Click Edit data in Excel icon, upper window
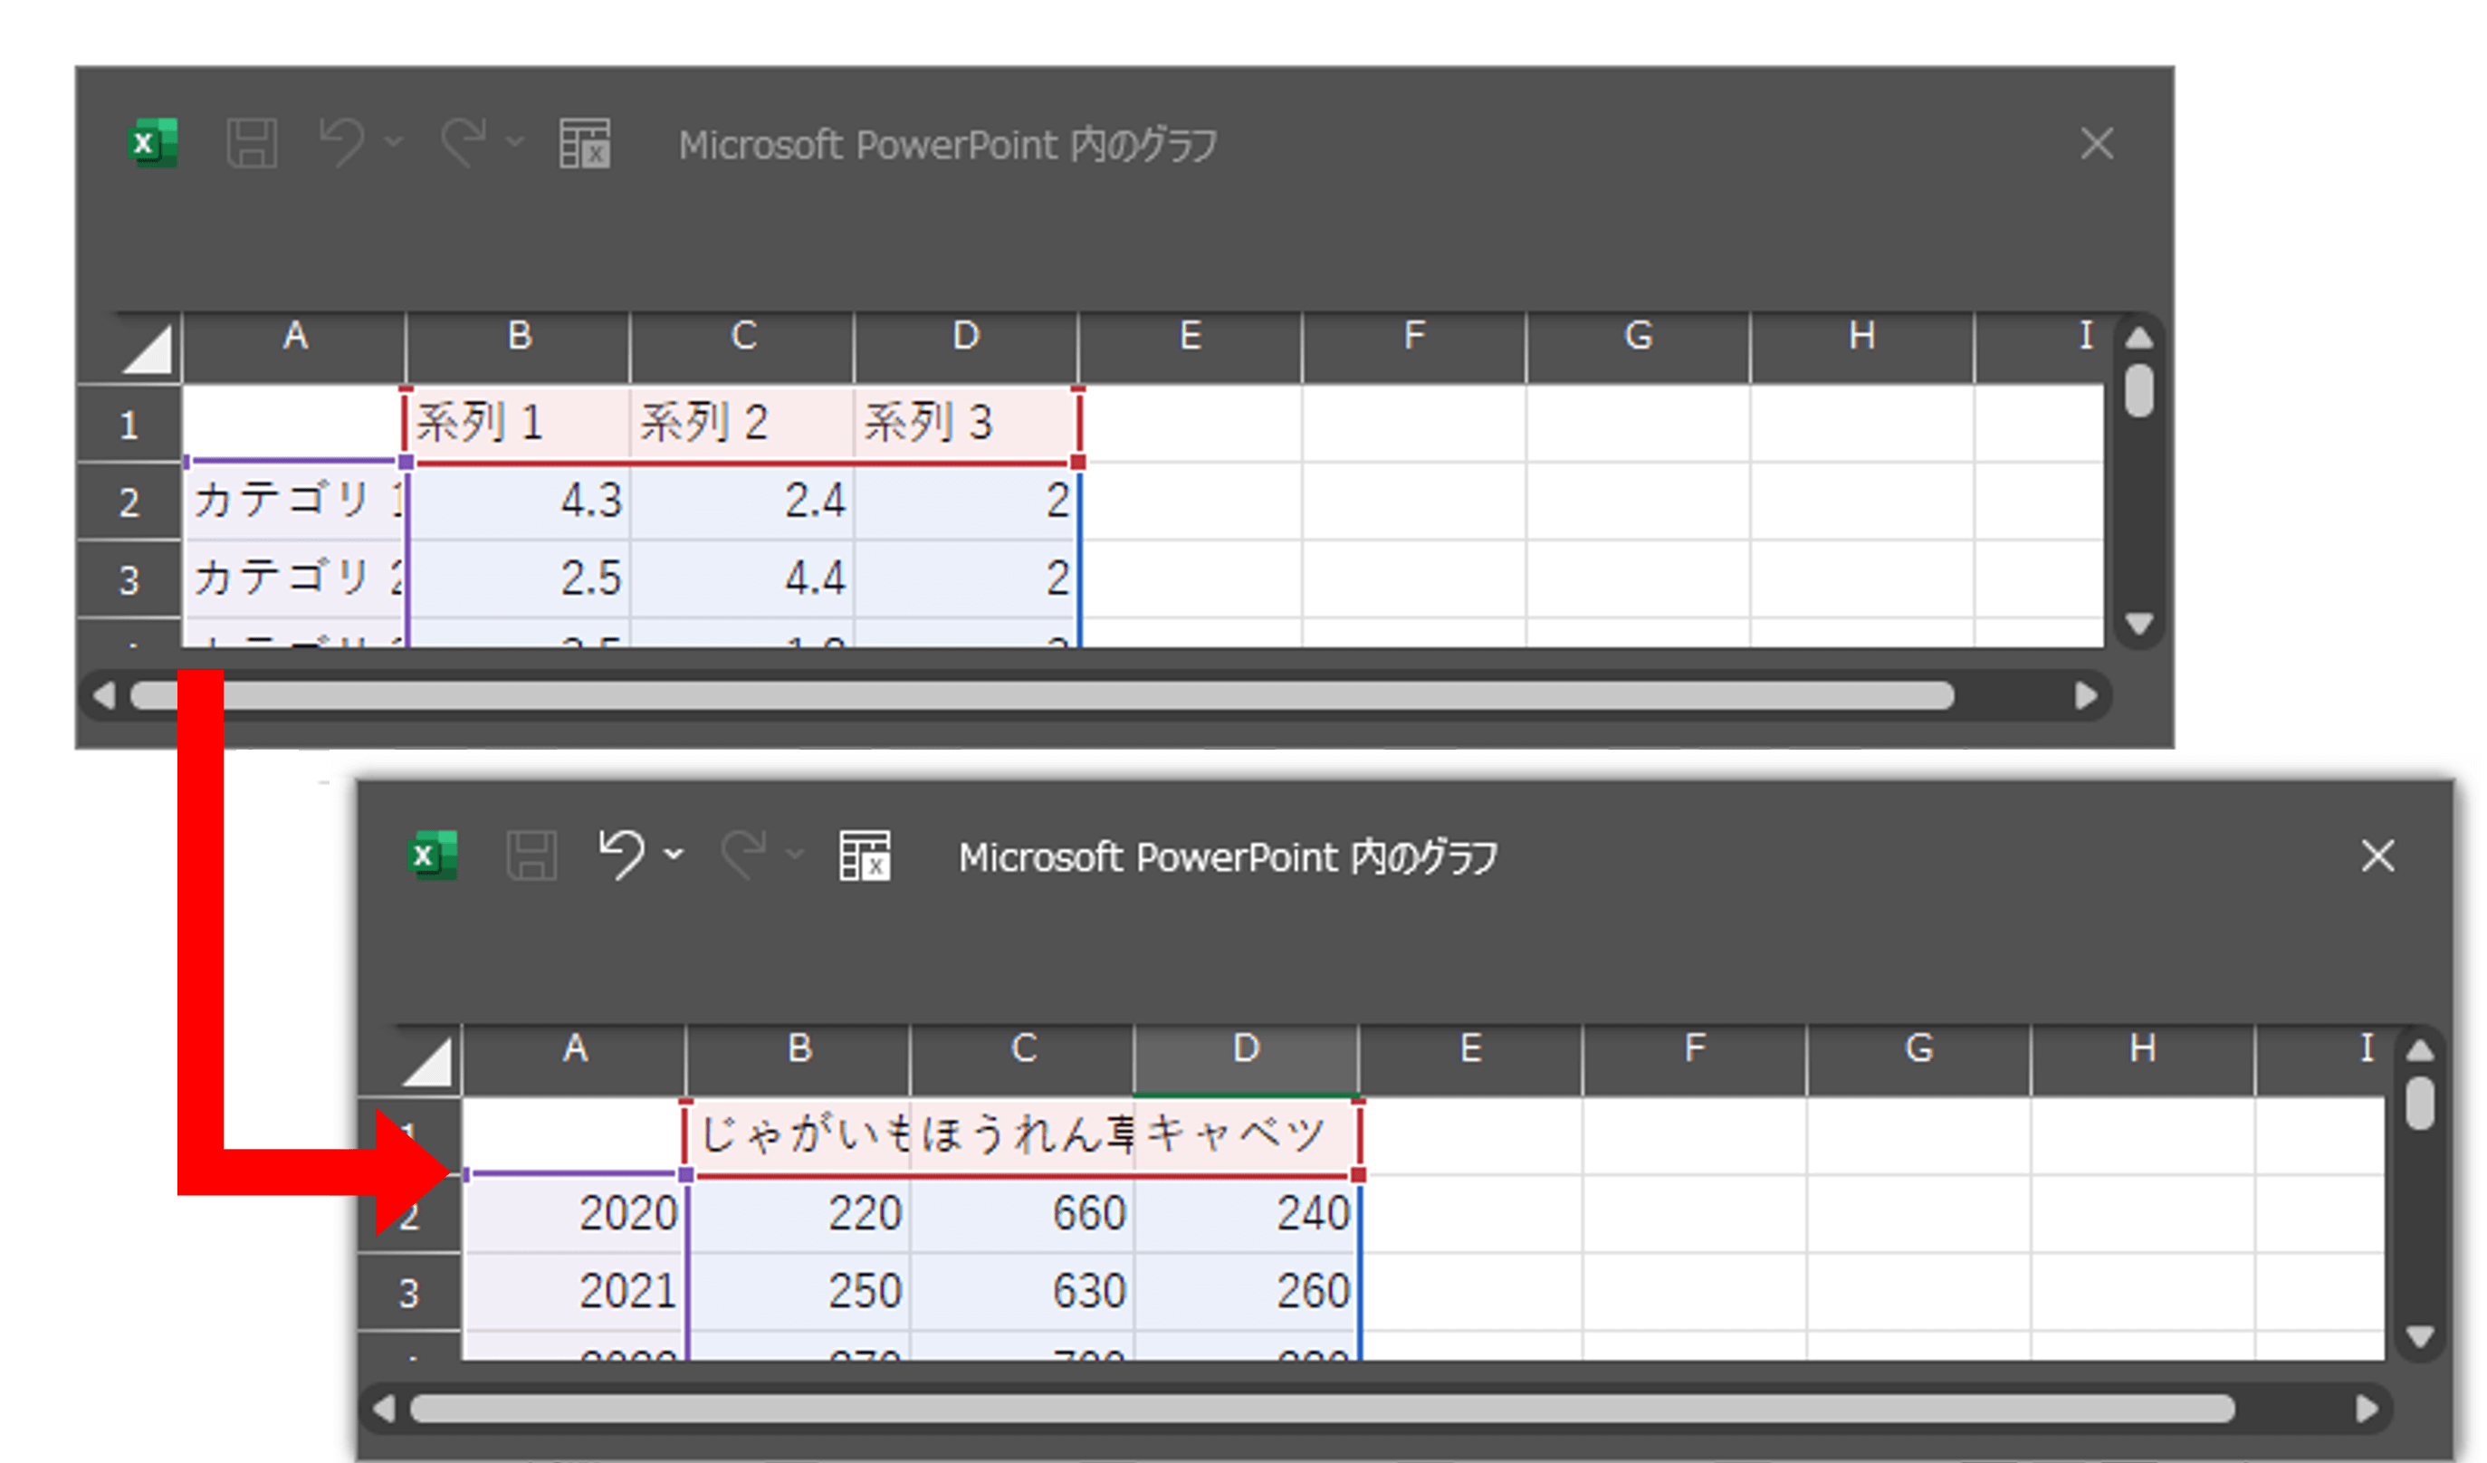2487x1463 pixels. point(584,144)
